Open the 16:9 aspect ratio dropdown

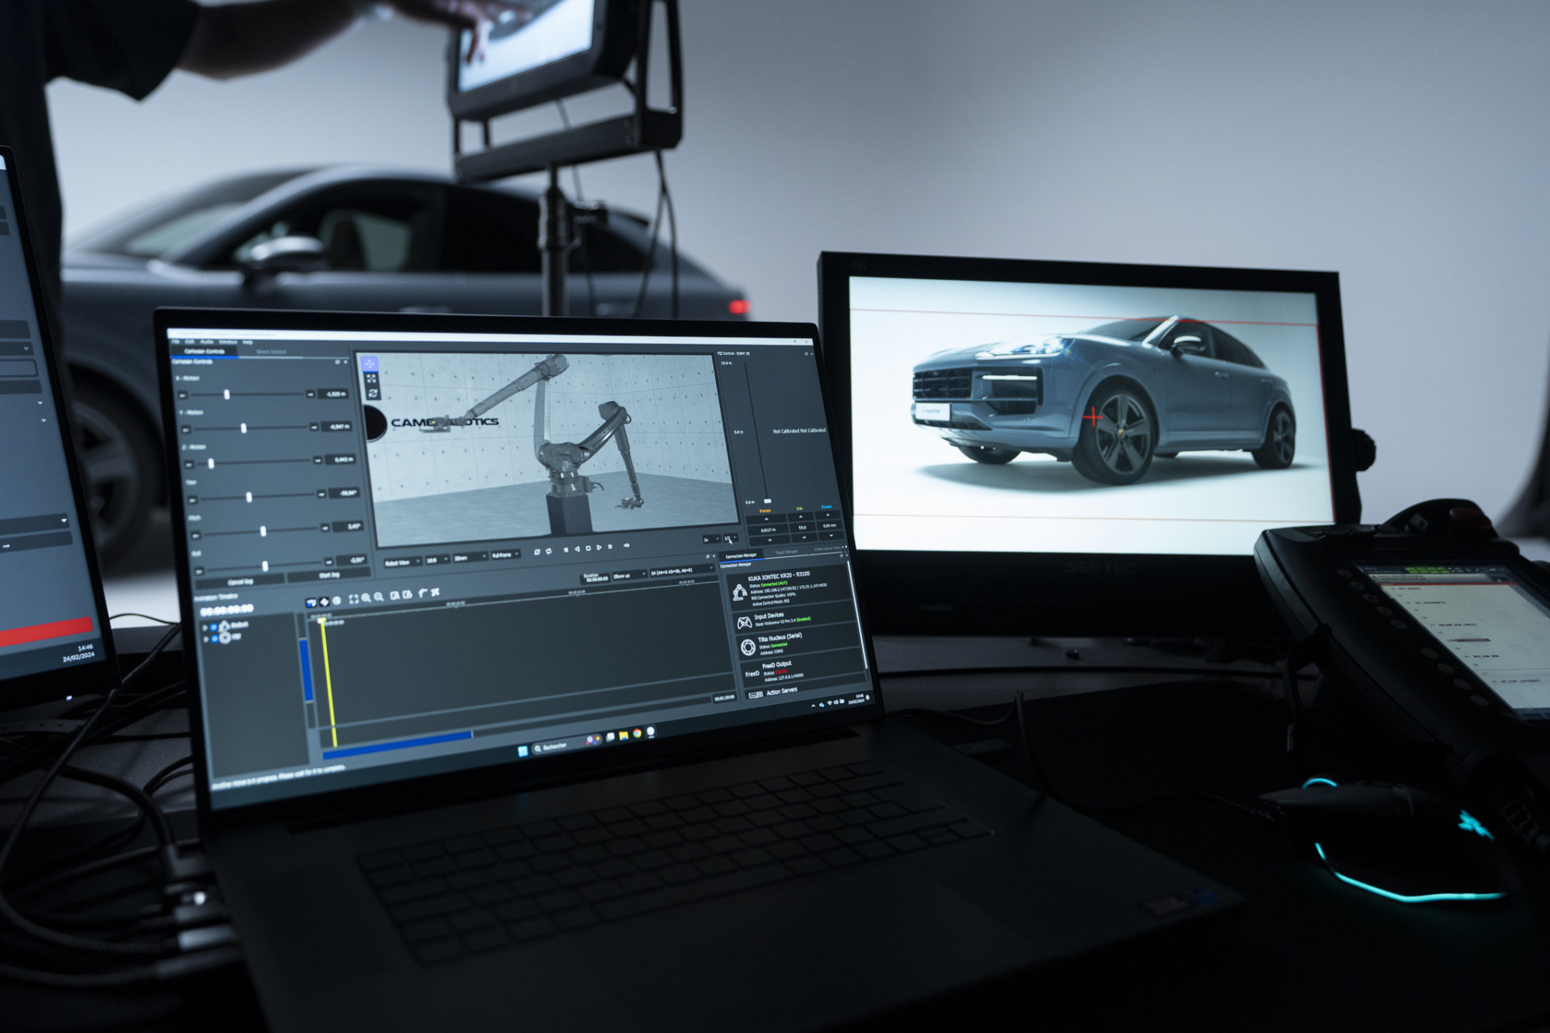click(x=436, y=559)
